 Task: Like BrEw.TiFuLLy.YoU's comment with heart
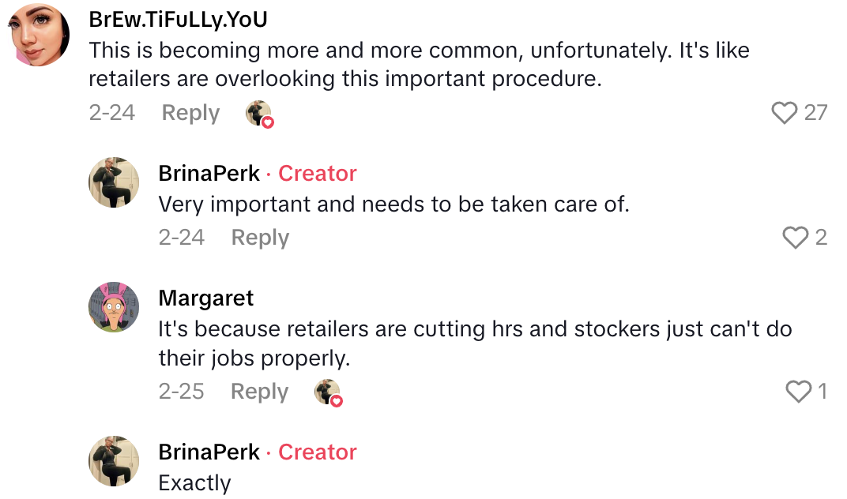pos(784,113)
